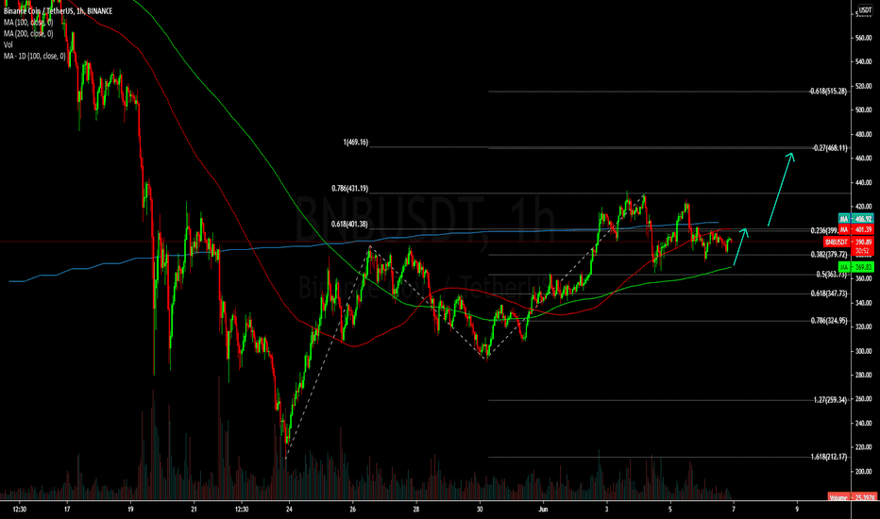The height and width of the screenshot is (519, 880).
Task: Click date 17 on the time axis
Action: tap(67, 510)
